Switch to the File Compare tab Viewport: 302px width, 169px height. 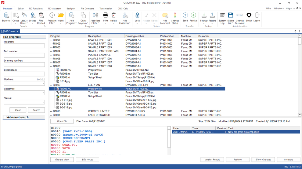87,8
